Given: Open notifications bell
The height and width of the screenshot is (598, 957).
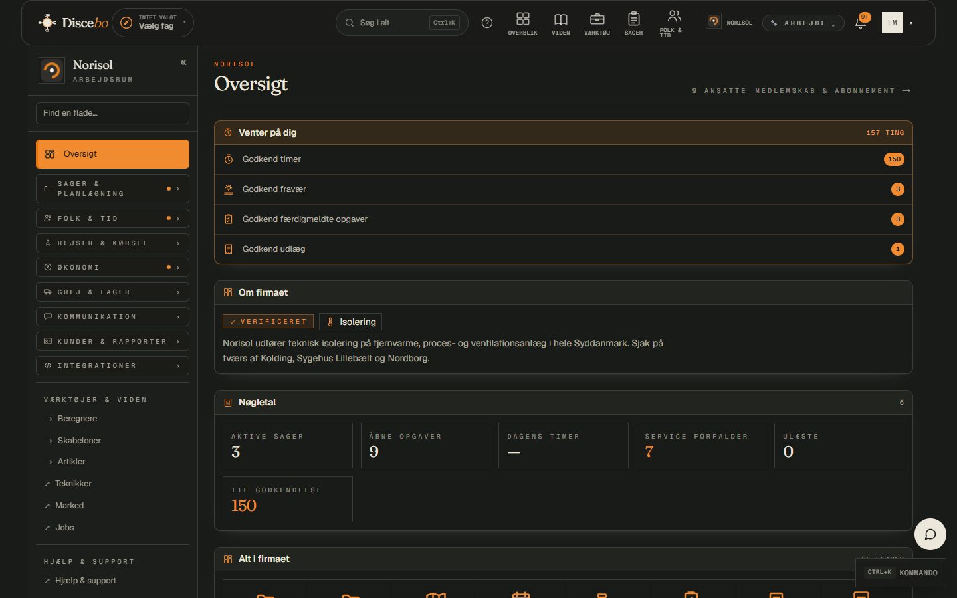Looking at the screenshot, I should click(x=861, y=23).
